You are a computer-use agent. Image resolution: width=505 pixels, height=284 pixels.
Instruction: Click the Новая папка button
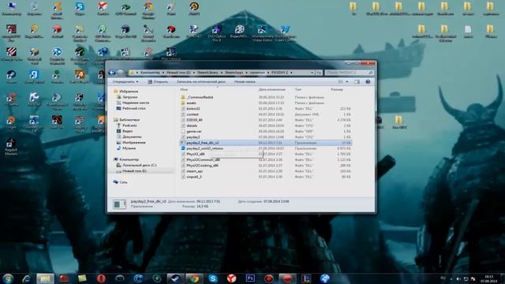pyautogui.click(x=245, y=82)
